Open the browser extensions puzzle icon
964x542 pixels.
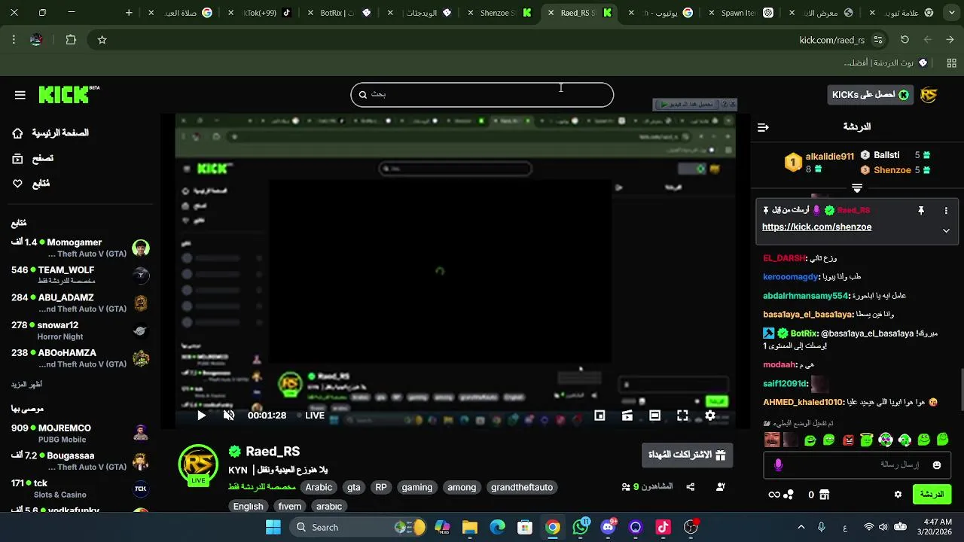click(x=71, y=40)
